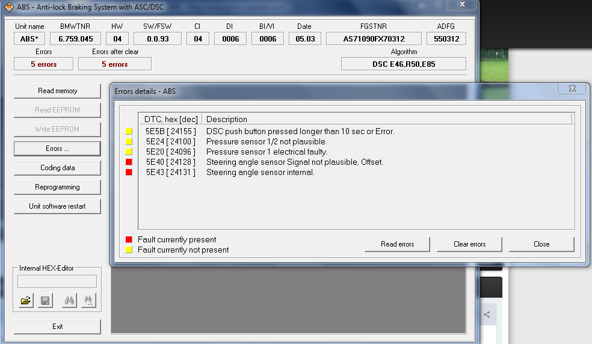This screenshot has height=344, width=592.
Task: Click the BMWTNR field 6.759.045
Action: point(76,38)
